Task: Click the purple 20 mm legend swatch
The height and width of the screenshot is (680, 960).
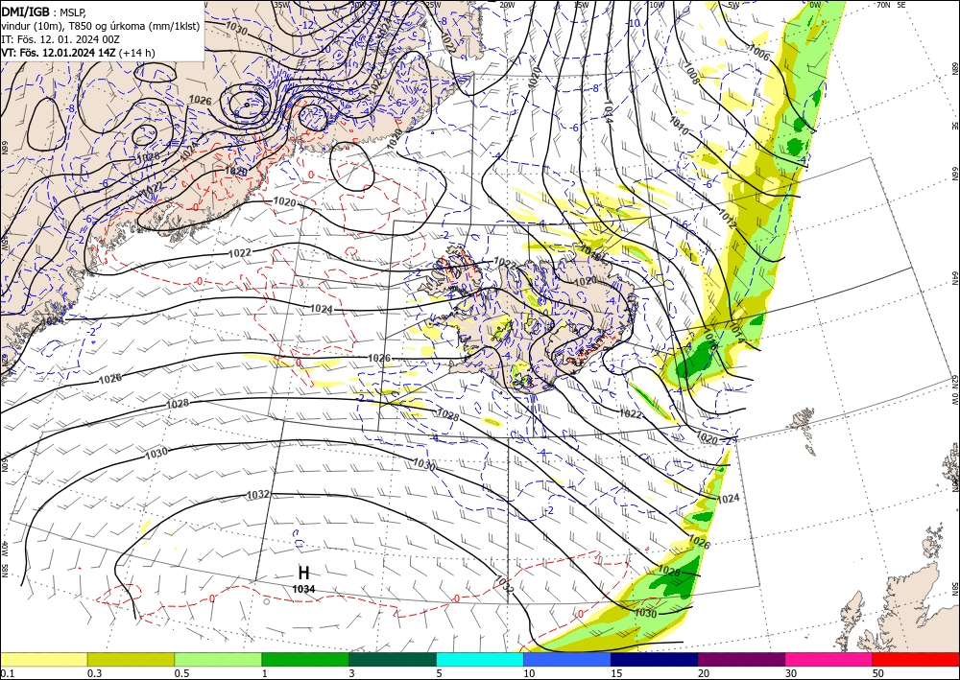Action: tap(741, 659)
